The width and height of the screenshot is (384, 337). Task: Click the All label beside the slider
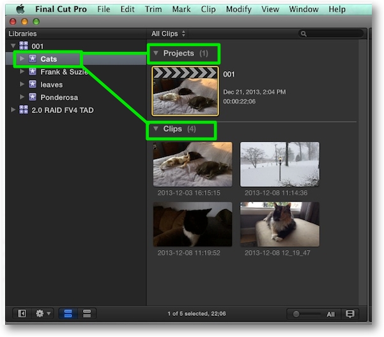(x=330, y=314)
